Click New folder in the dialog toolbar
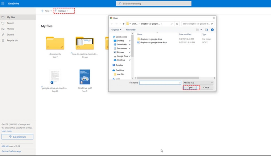The image size is (271, 156). point(131,30)
